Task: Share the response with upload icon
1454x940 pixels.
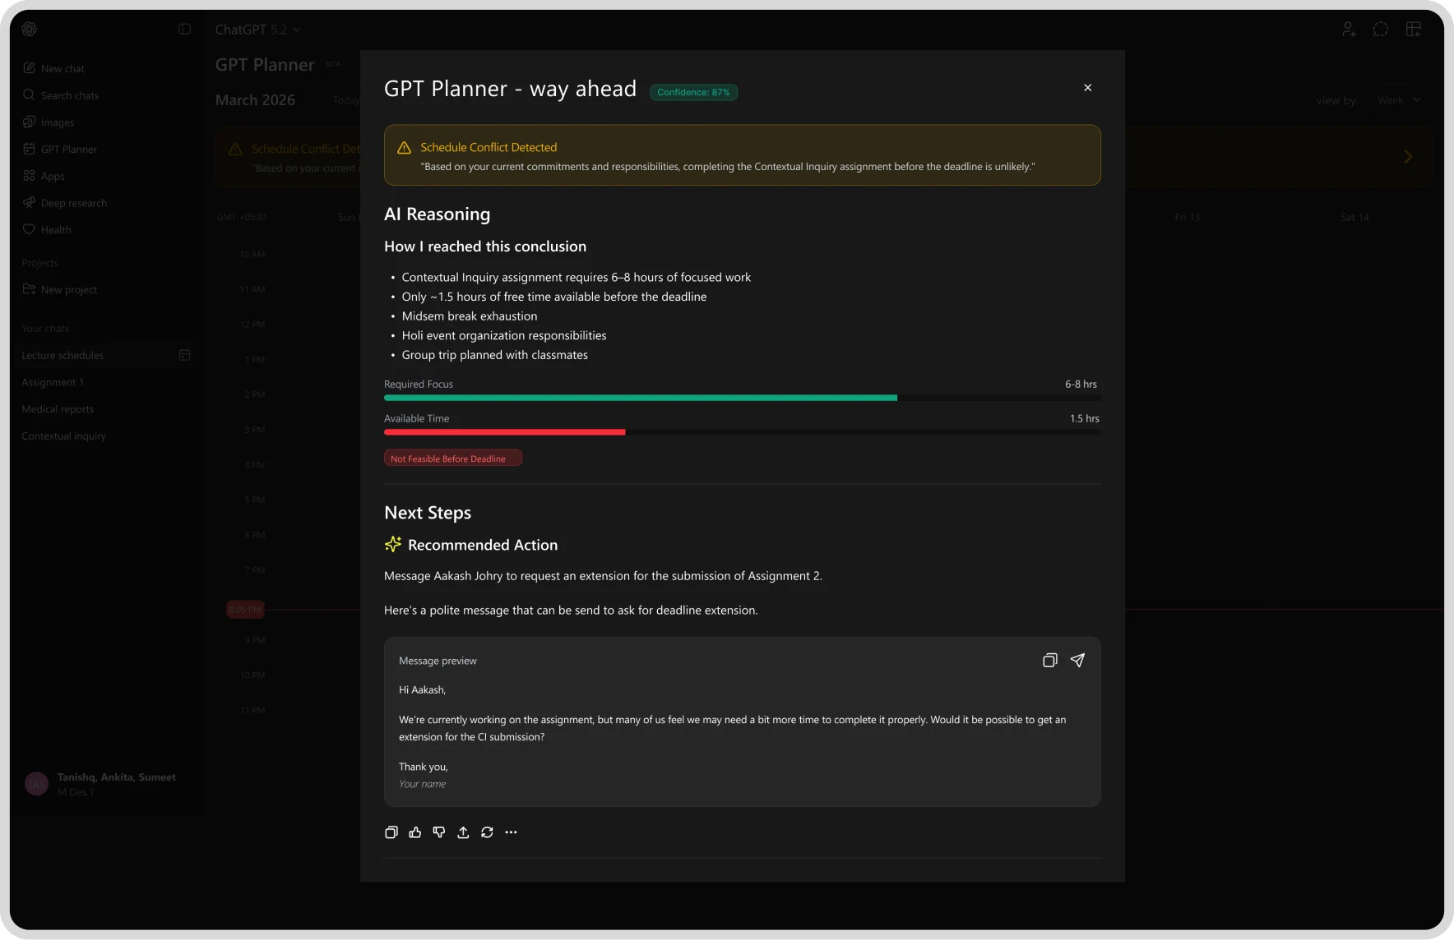Action: tap(463, 832)
